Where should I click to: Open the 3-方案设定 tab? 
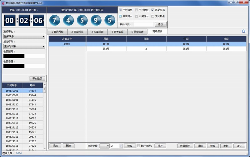click(97, 32)
